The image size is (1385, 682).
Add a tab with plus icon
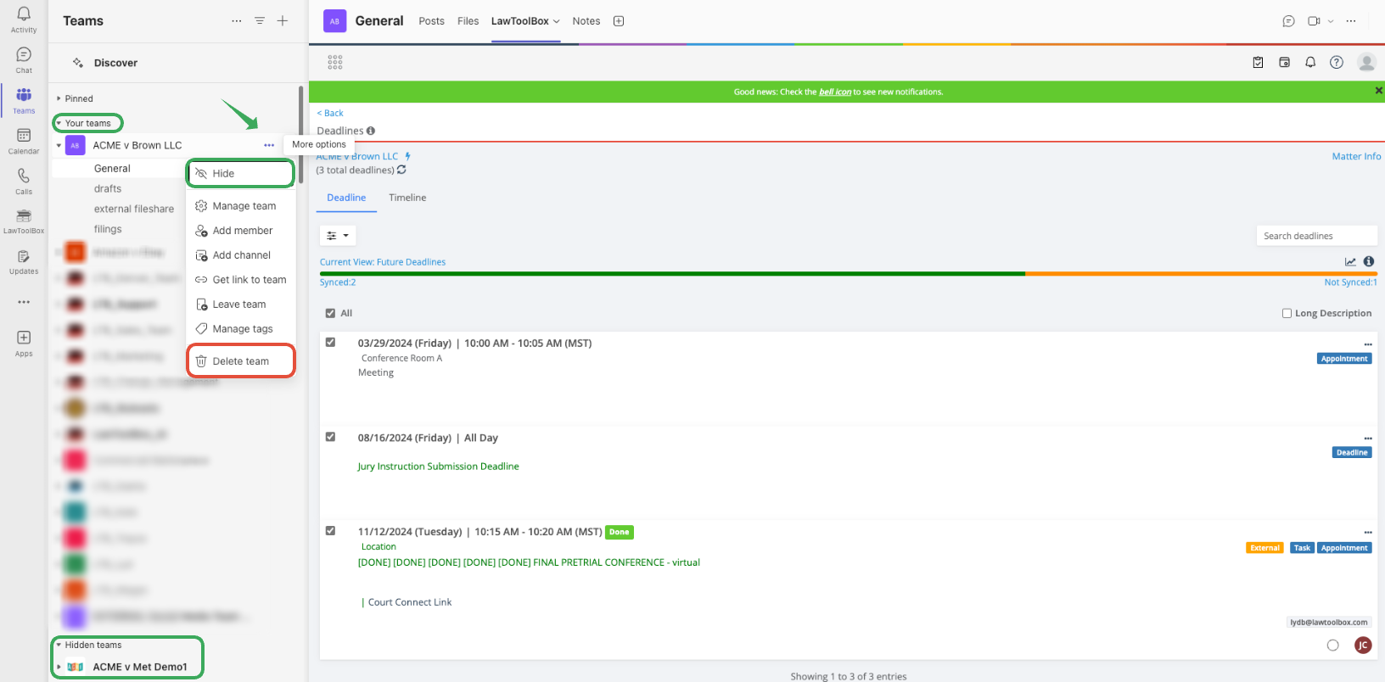[619, 21]
